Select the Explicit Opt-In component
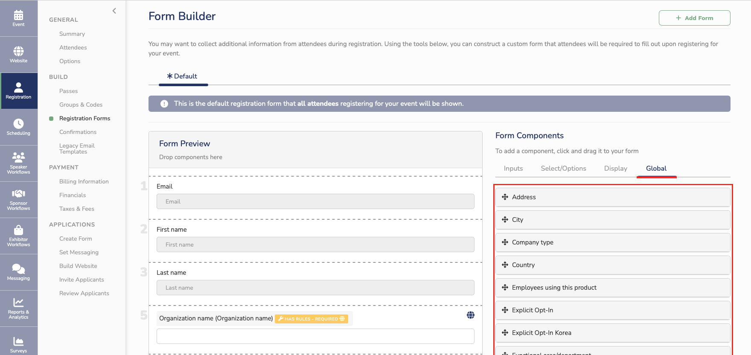The image size is (751, 355). point(613,310)
